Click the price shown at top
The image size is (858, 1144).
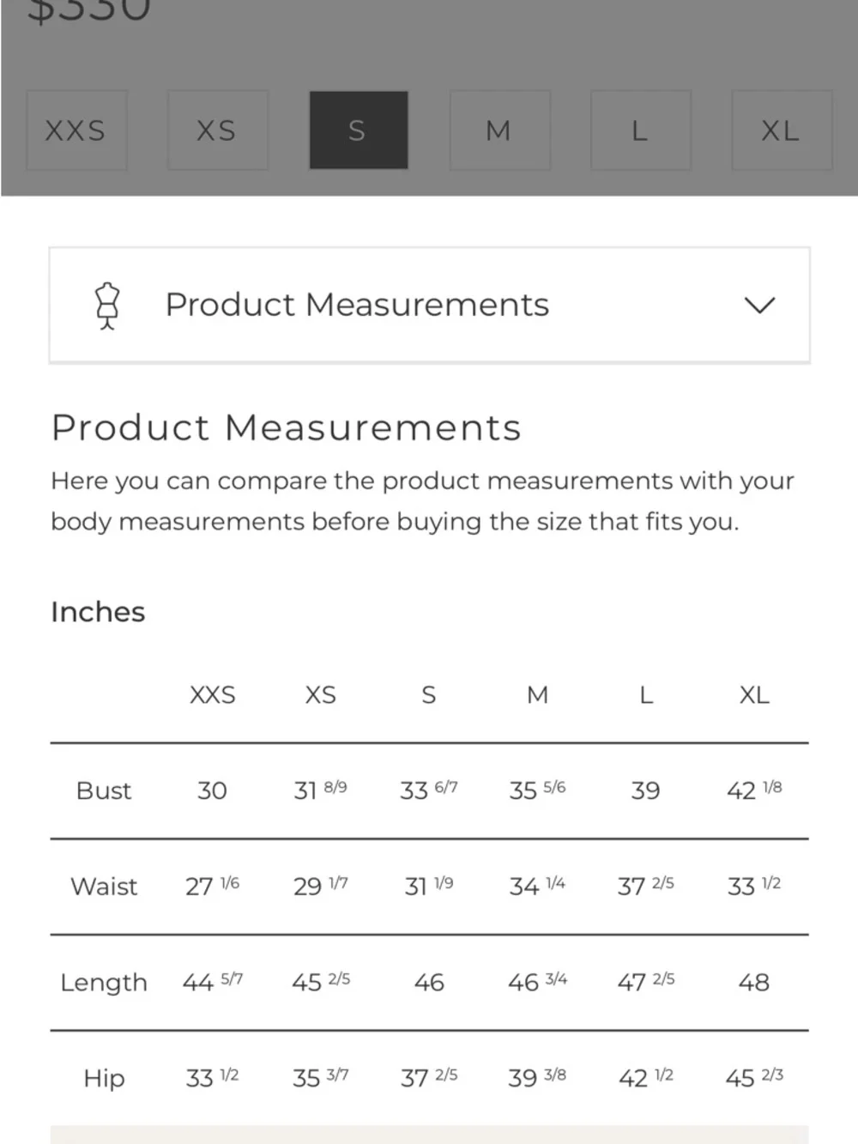click(x=89, y=10)
